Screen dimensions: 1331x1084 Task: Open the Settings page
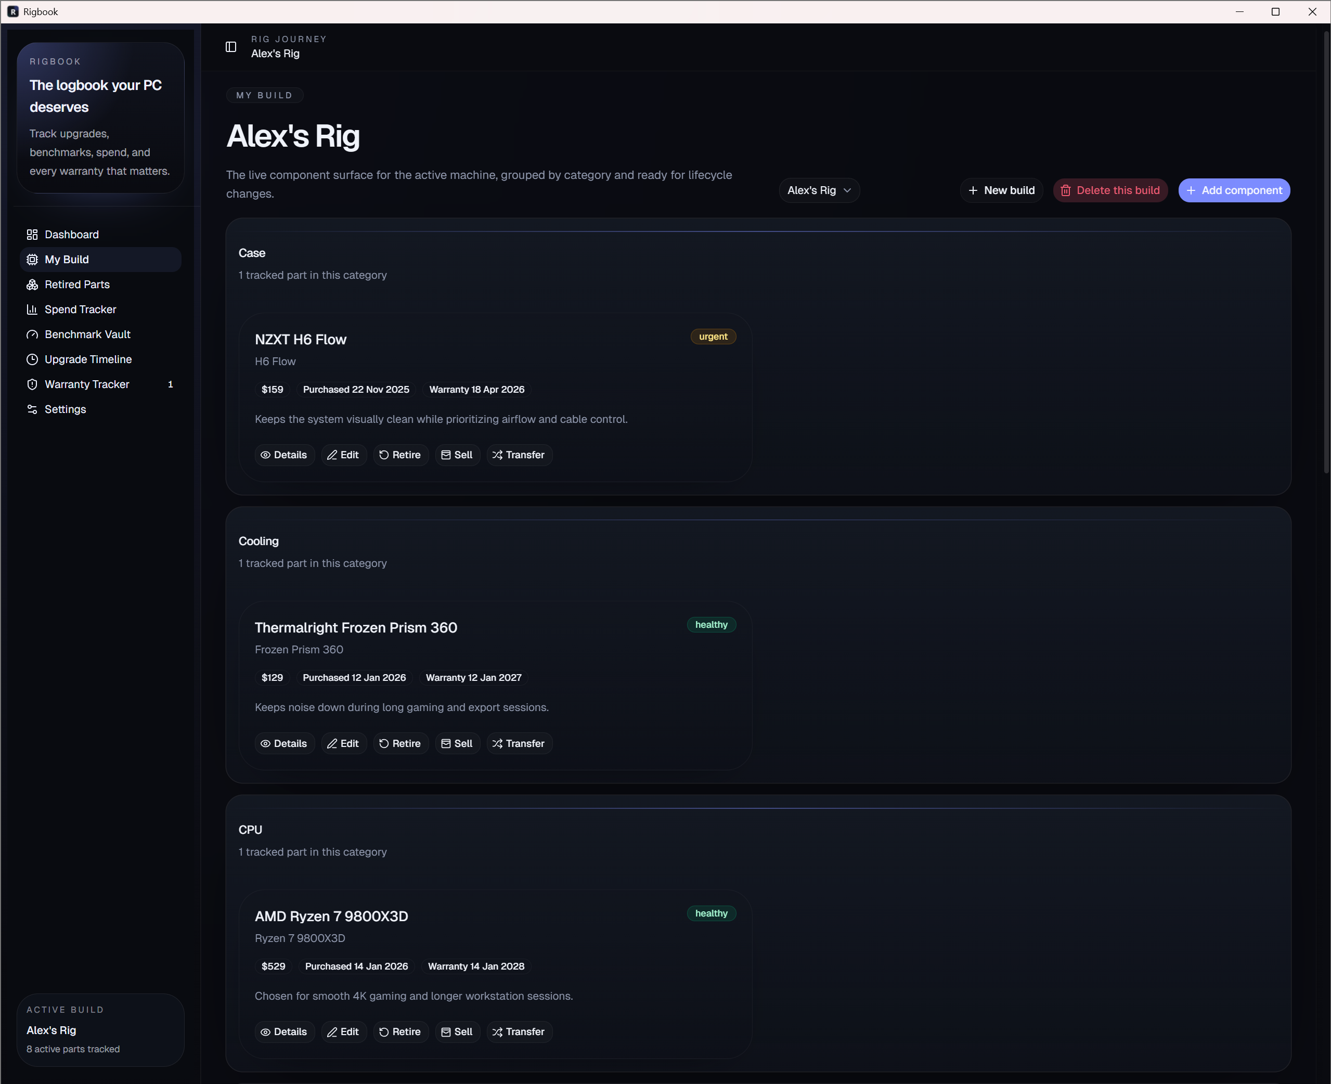(x=65, y=410)
